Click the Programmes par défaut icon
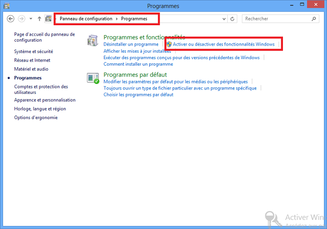The width and height of the screenshot is (327, 229). [x=93, y=78]
